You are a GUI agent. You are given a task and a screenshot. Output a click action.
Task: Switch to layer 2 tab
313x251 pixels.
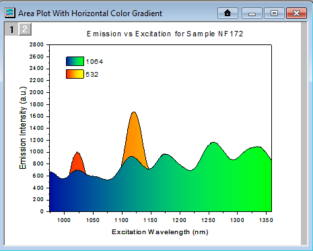click(x=25, y=29)
